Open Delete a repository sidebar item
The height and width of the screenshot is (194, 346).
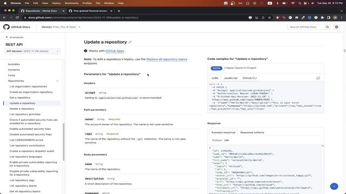coord(22,109)
